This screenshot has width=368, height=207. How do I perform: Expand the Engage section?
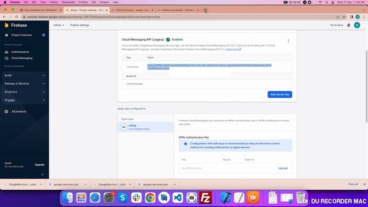pos(24,100)
